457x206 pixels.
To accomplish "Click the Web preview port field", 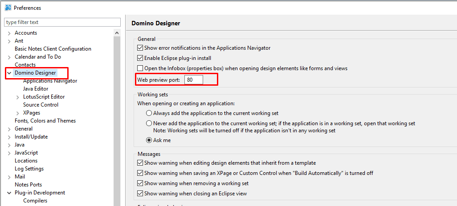I will point(194,80).
